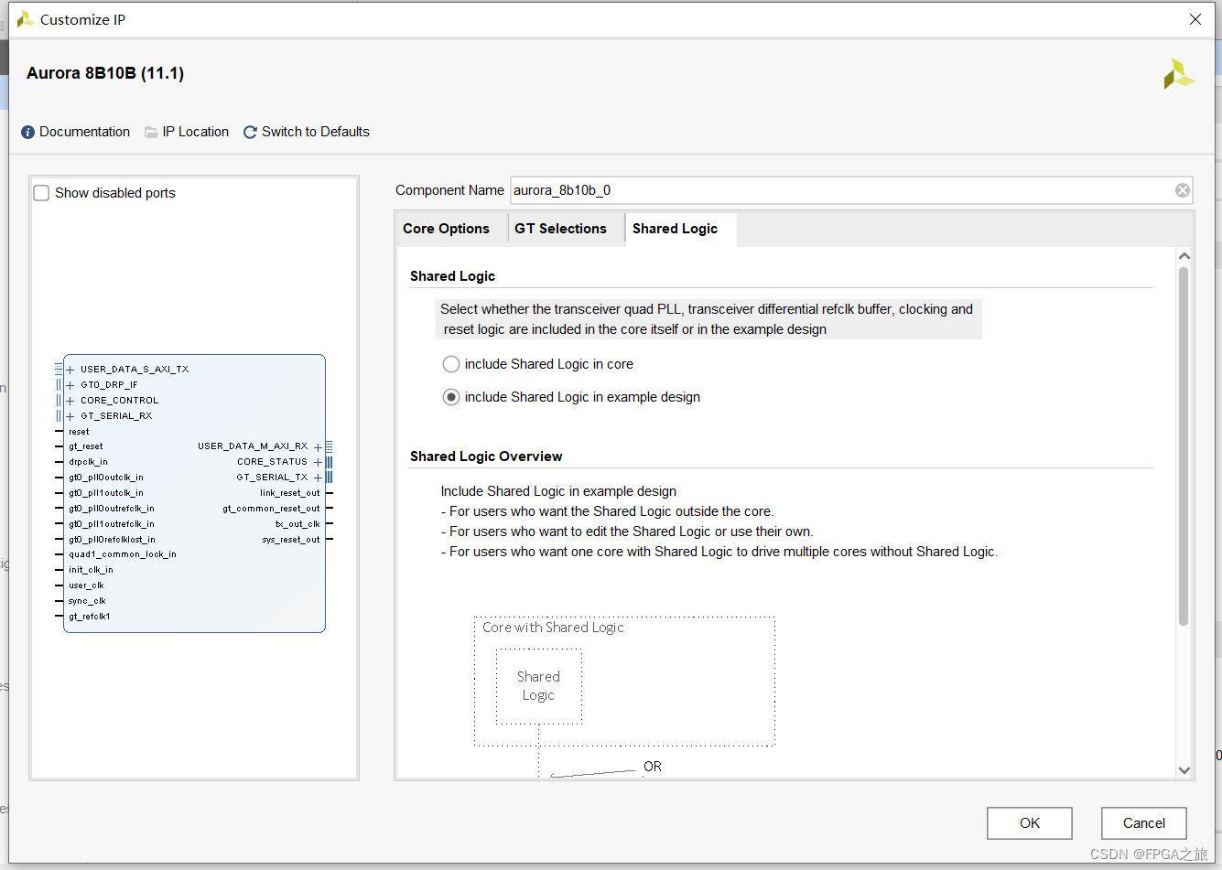This screenshot has height=870, width=1222.
Task: Expand the USER_DATA_S_AXI_TX interface
Action: [x=70, y=370]
